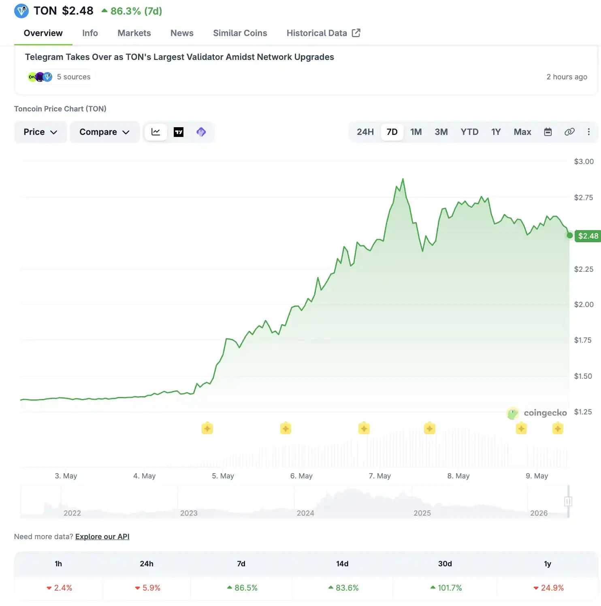The height and width of the screenshot is (606, 601).
Task: Click the TON coin logo icon
Action: coord(21,11)
